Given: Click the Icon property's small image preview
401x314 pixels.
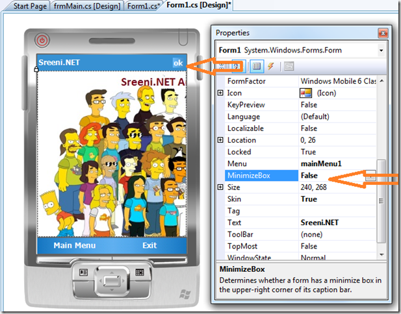Looking at the screenshot, I should point(305,93).
